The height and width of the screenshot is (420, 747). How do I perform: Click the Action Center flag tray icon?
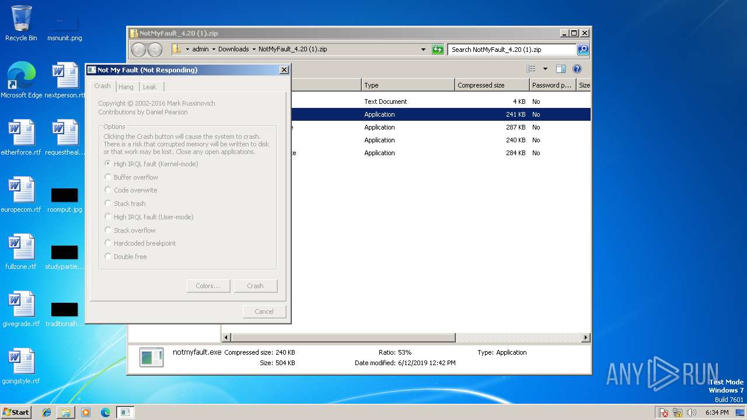(664, 412)
